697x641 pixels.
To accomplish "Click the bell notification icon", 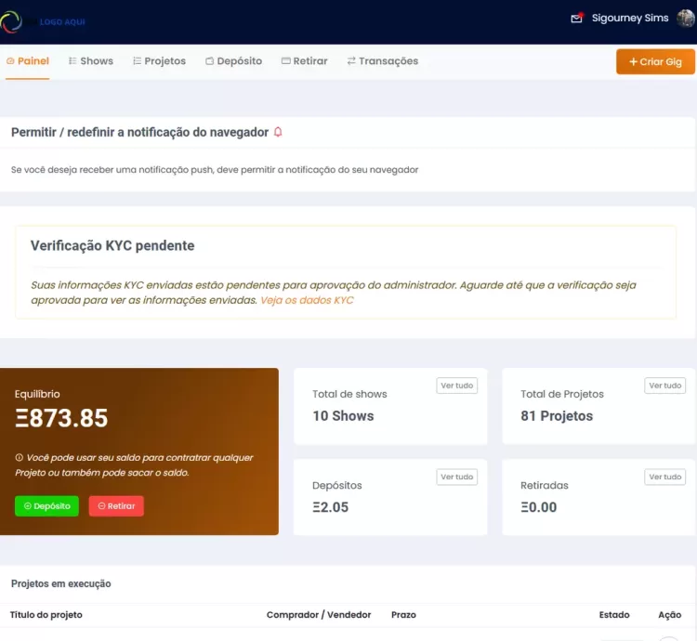I will (x=278, y=133).
